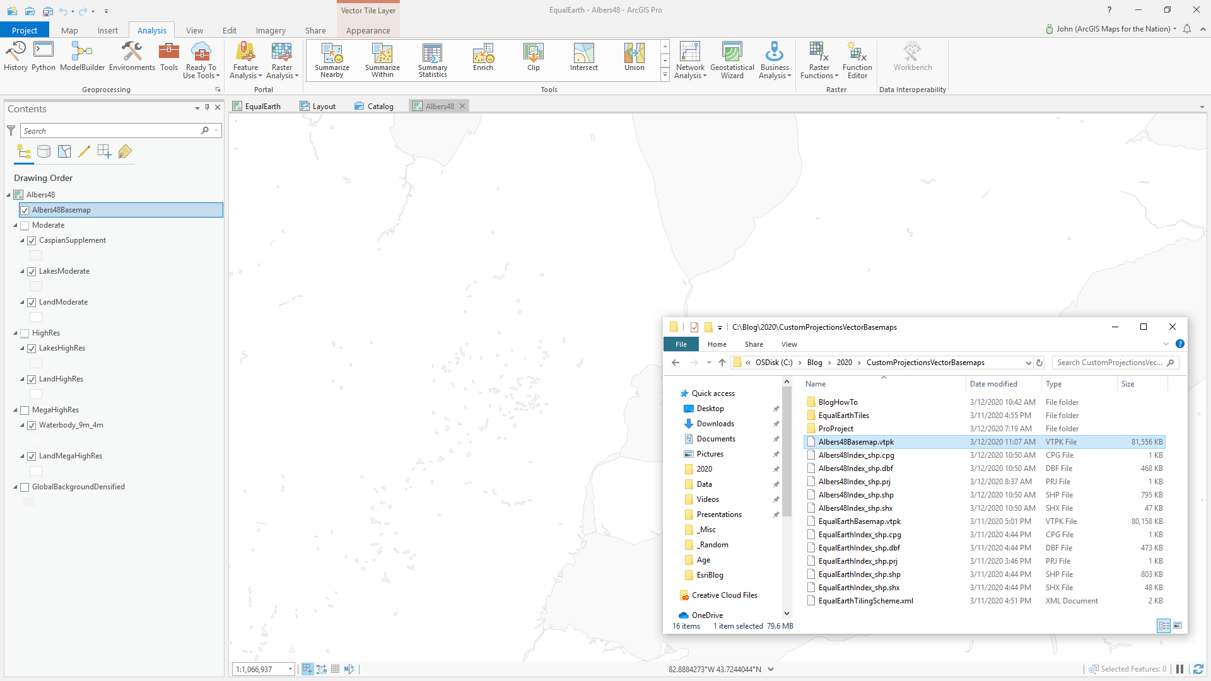
Task: List by Selection in Contents
Action: coord(64,151)
